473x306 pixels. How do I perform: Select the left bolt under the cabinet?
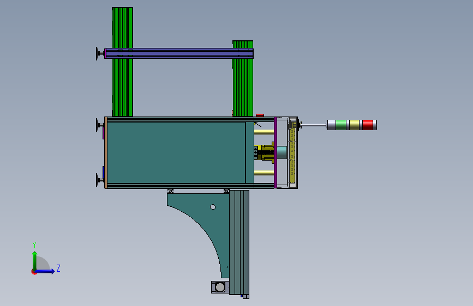[170, 191]
